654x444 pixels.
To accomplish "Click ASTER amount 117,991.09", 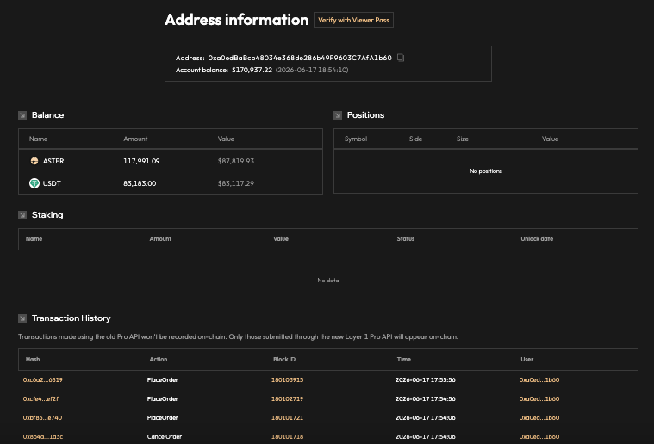I will 141,161.
